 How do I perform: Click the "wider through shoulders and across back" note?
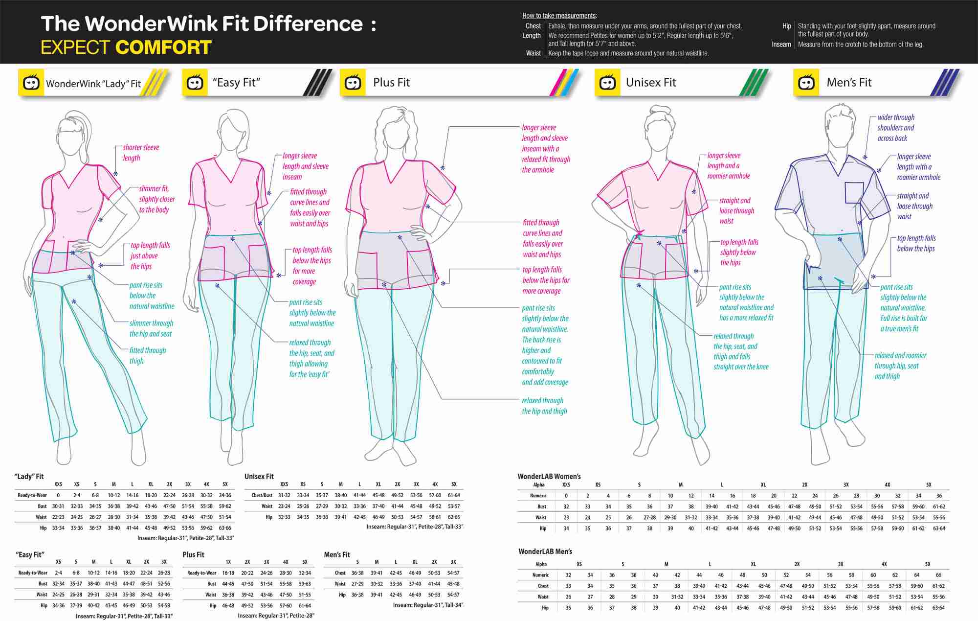click(x=895, y=128)
